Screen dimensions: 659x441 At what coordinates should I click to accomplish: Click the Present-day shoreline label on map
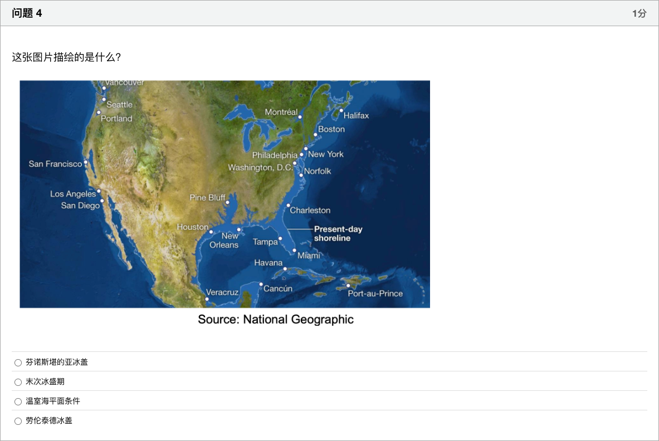coord(338,233)
